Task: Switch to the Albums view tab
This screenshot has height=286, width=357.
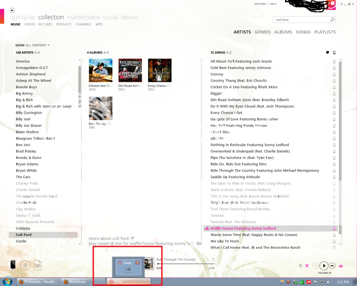Action: (283, 32)
